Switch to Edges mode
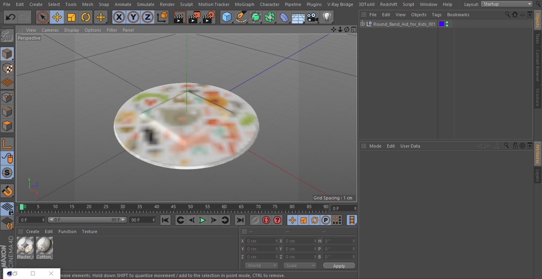 tap(7, 112)
